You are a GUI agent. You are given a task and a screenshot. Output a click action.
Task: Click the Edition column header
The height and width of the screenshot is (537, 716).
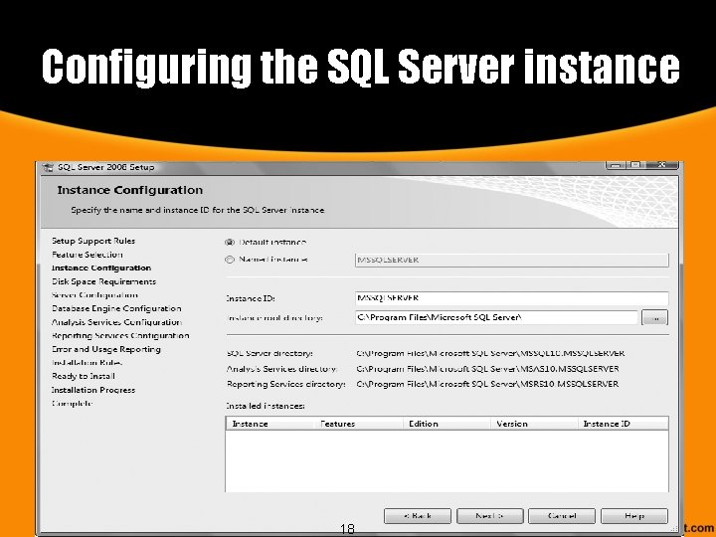447,424
